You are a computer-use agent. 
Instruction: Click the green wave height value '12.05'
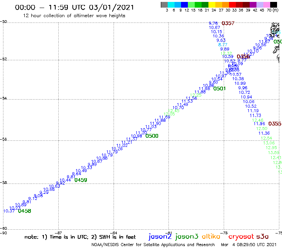click(x=169, y=114)
